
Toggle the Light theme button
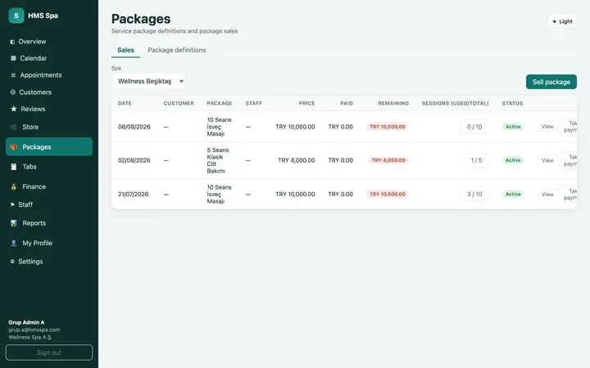(x=562, y=21)
